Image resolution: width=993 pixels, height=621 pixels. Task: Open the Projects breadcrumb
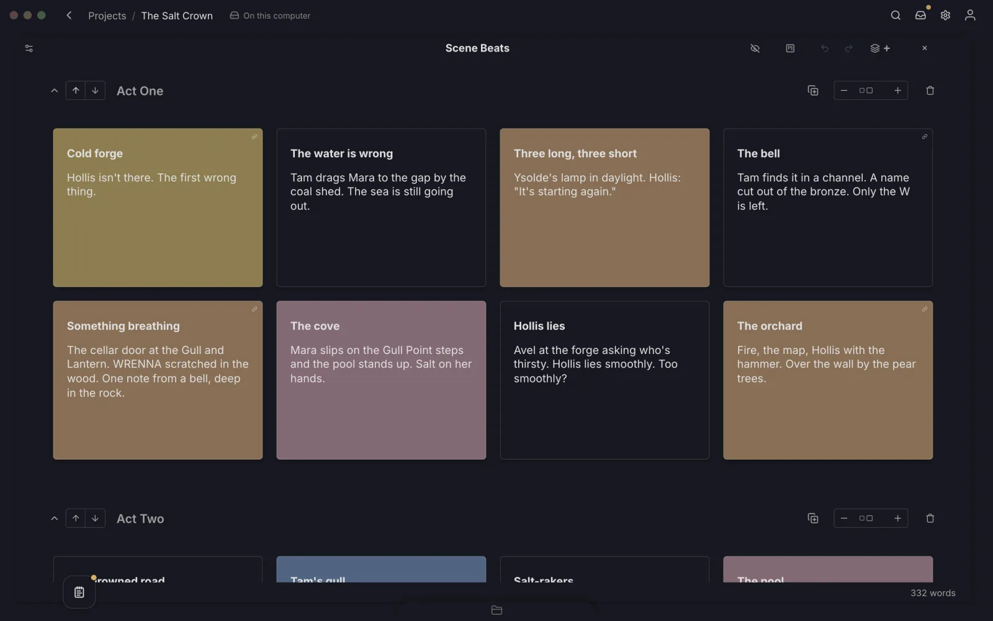107,16
